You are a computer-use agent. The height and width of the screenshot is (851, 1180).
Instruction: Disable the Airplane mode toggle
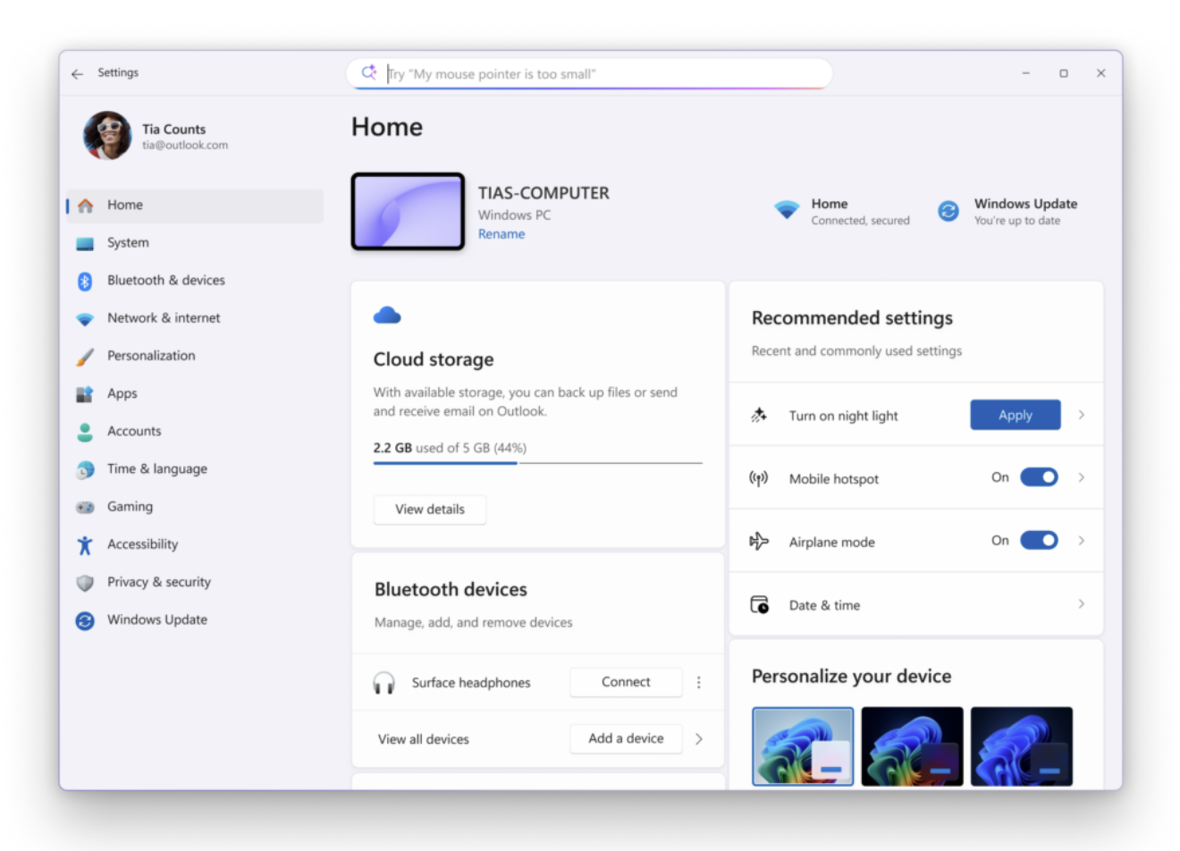click(x=1039, y=541)
